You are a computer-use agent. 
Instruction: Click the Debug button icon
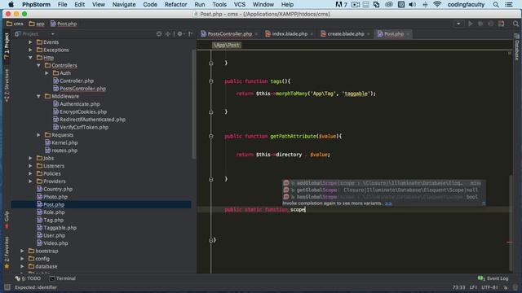(480, 24)
